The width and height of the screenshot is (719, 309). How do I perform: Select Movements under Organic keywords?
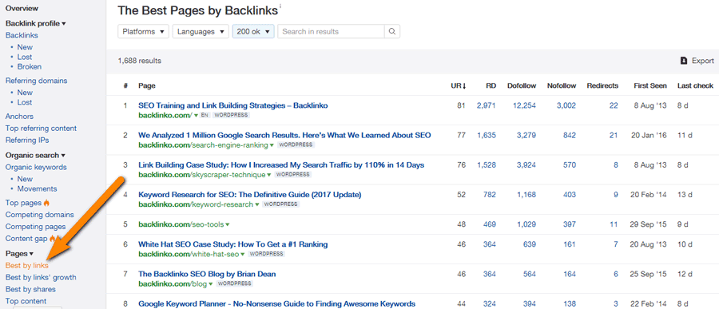pos(37,189)
